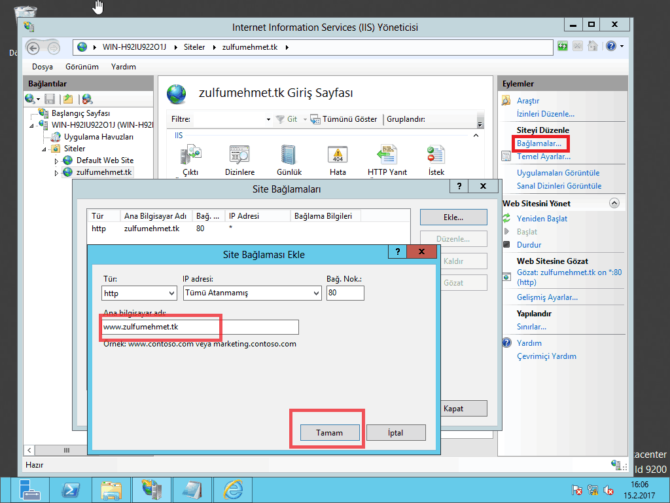The width and height of the screenshot is (670, 503).
Task: Click the Ana Bilgisayar Adı column header
Action: click(156, 216)
